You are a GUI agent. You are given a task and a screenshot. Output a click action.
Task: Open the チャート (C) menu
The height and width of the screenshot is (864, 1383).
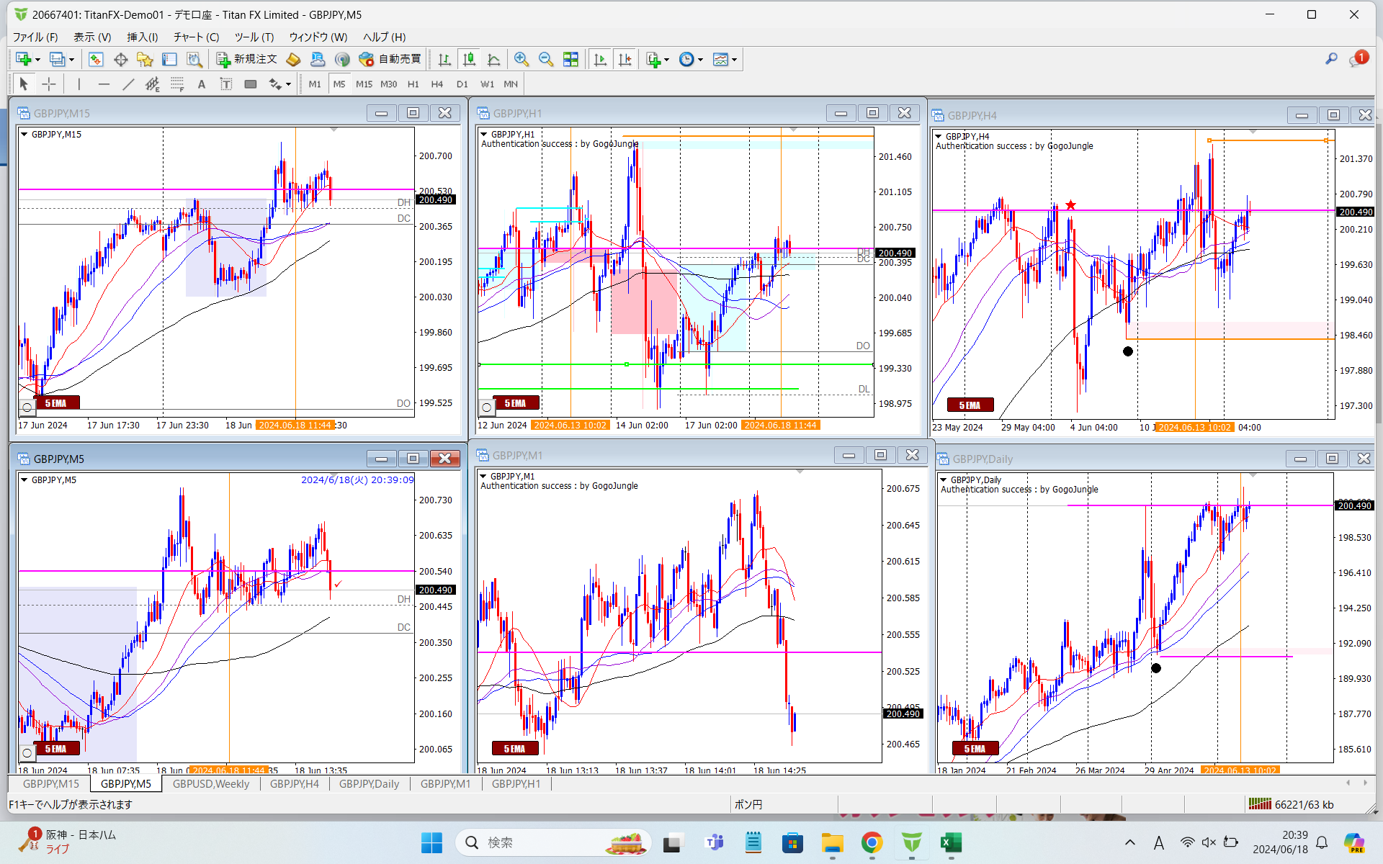[x=196, y=37]
